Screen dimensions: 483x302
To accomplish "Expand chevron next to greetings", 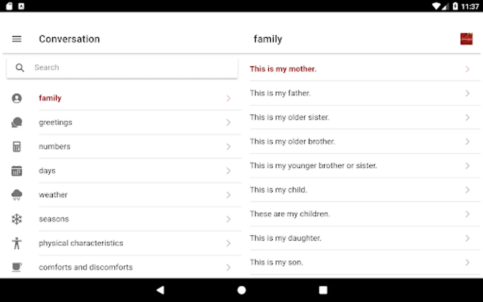I will click(x=228, y=122).
